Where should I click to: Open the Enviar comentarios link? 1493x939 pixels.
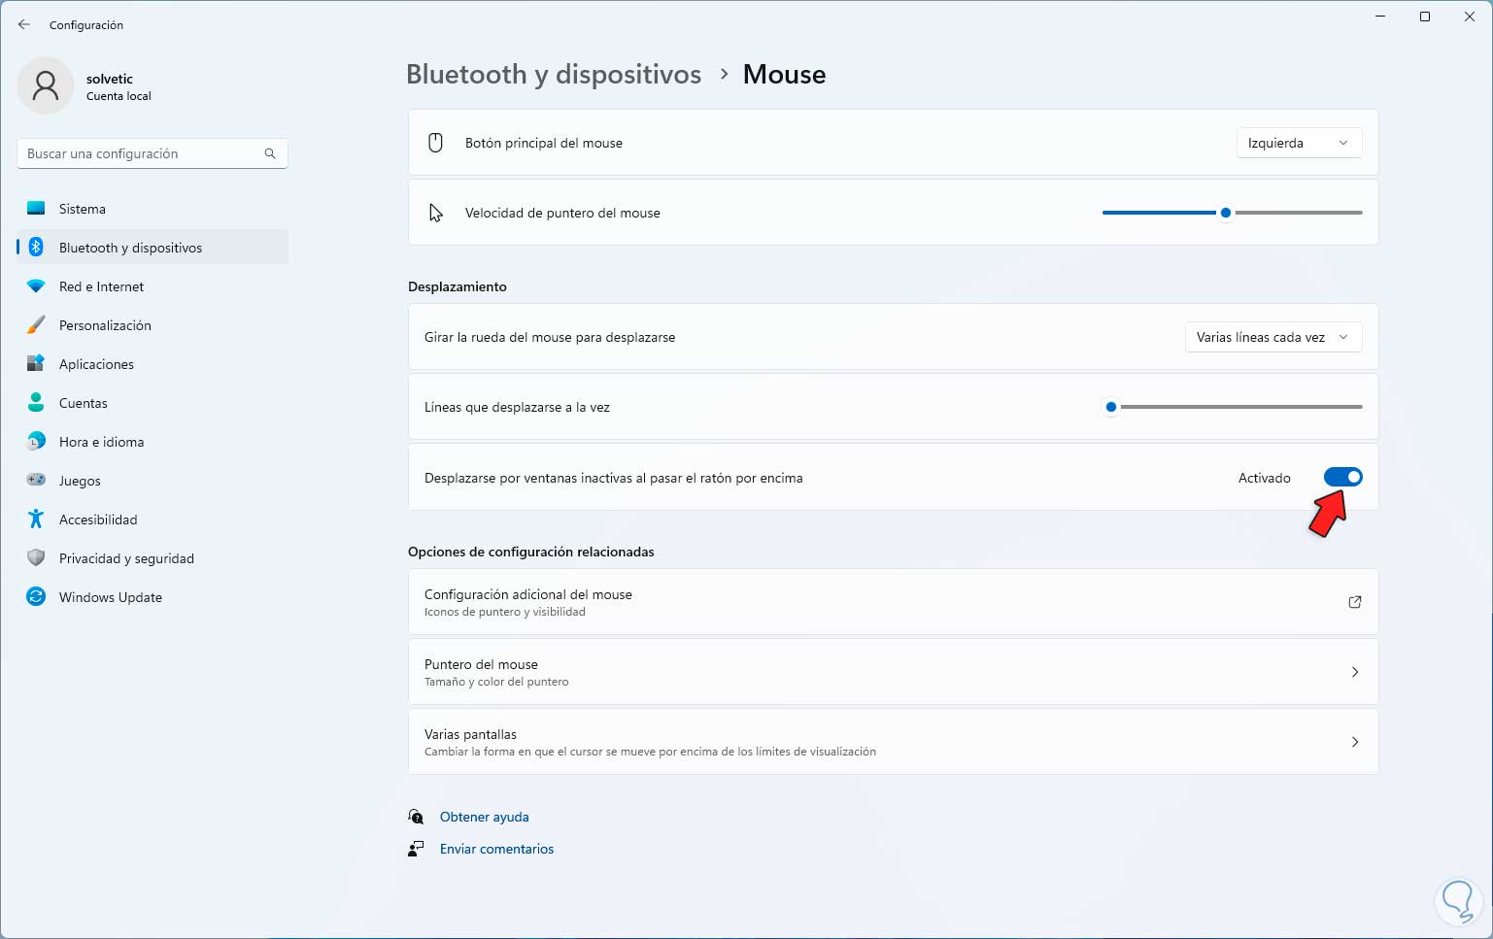pyautogui.click(x=496, y=849)
